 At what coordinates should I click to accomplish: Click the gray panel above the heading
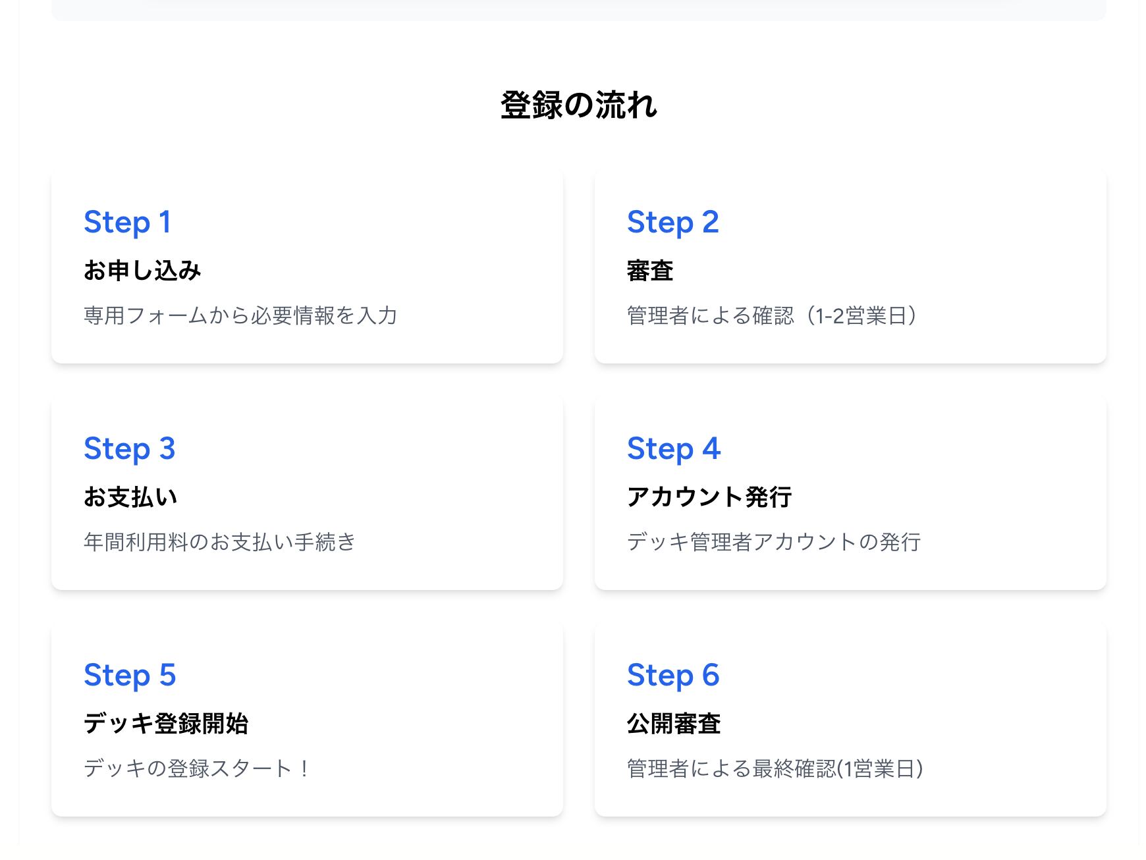point(578,9)
